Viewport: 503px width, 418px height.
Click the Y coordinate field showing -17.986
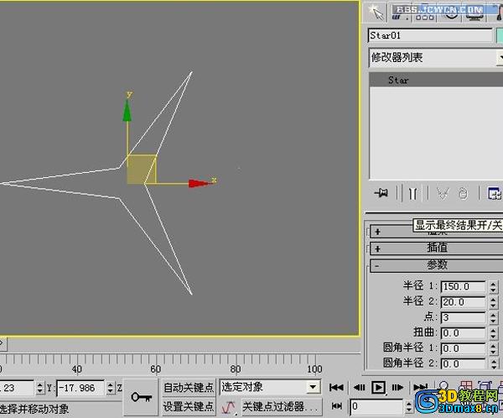(x=80, y=388)
